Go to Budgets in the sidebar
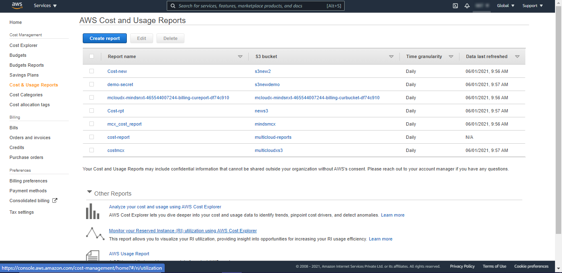The height and width of the screenshot is (273, 562). (18, 55)
